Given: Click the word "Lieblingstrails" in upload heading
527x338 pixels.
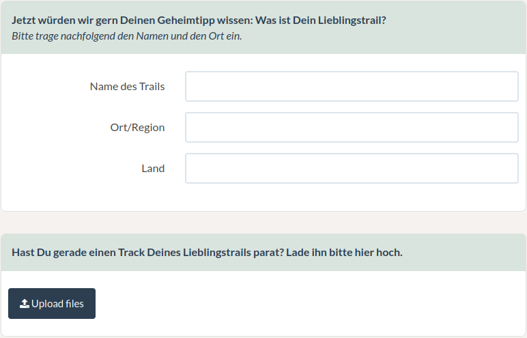Looking at the screenshot, I should coord(220,253).
